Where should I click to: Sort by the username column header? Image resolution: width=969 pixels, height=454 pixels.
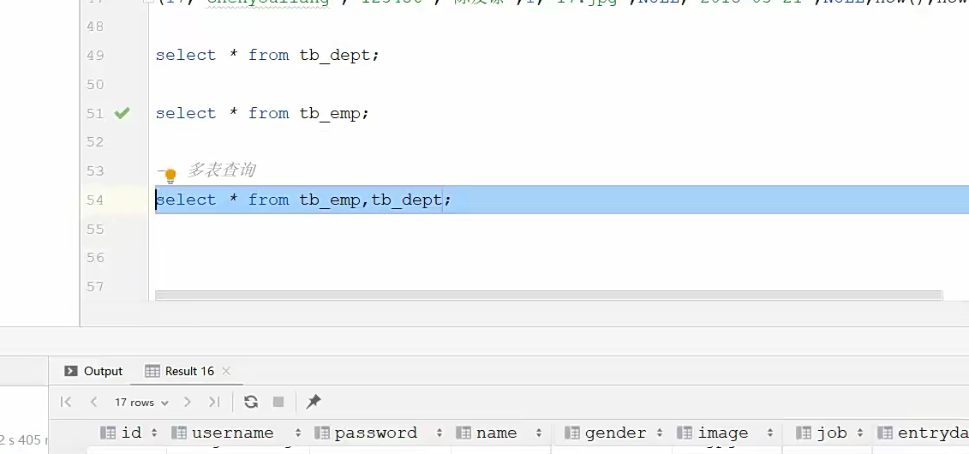[x=236, y=433]
